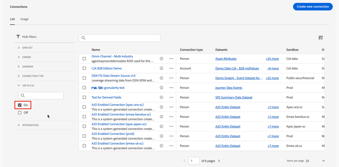This screenshot has width=339, height=167.
Task: Click the info icon for CJA B2B Edition Demo
Action: [x=161, y=69]
